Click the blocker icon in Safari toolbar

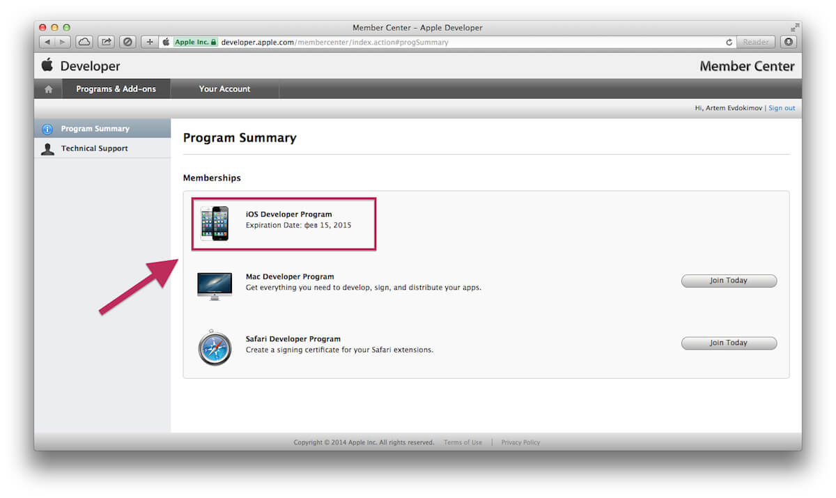(x=127, y=42)
